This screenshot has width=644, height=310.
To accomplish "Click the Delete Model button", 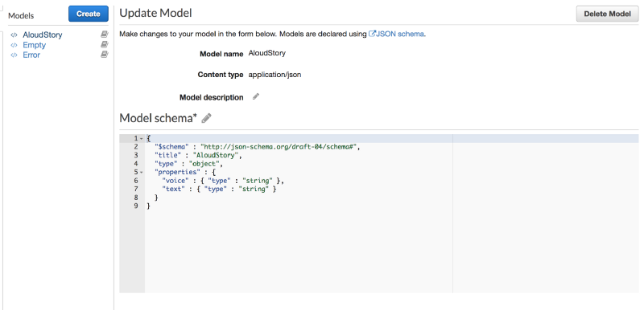I will 608,14.
